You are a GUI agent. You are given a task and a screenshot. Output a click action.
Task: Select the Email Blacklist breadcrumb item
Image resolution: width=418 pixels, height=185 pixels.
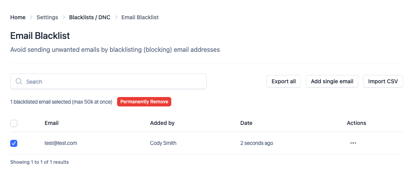(x=140, y=17)
